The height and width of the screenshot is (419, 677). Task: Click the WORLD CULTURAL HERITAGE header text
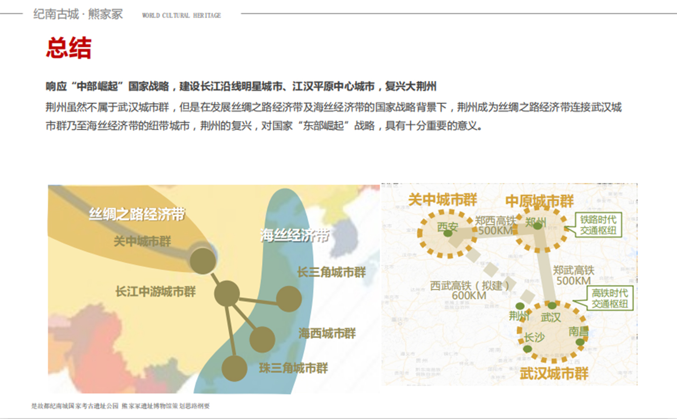[181, 15]
